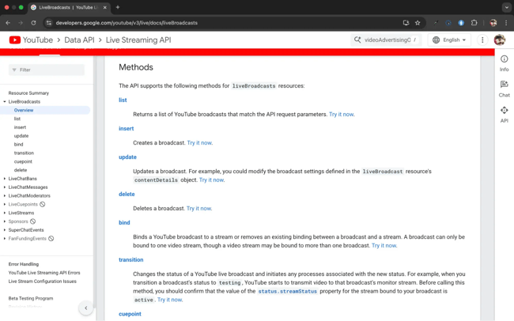Viewport: 514px width, 321px height.
Task: Click the YouTube logo in header
Action: (x=32, y=40)
